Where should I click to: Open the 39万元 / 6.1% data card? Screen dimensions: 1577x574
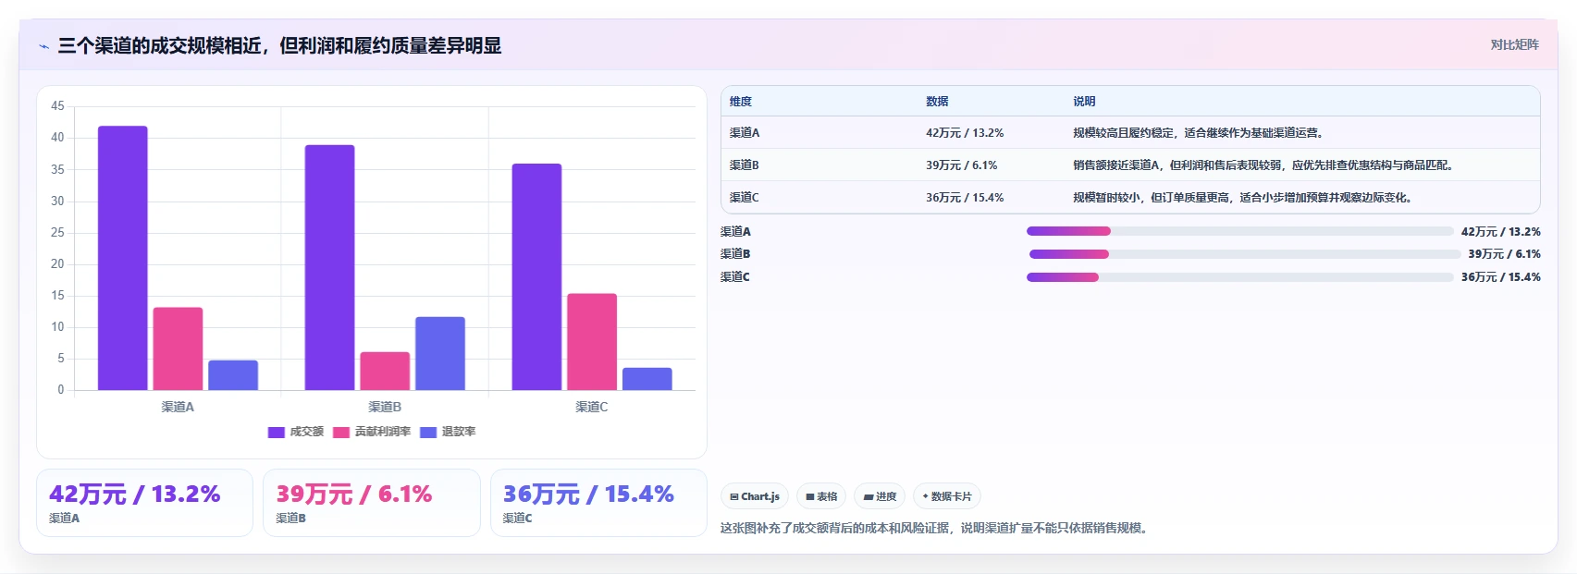click(x=372, y=503)
